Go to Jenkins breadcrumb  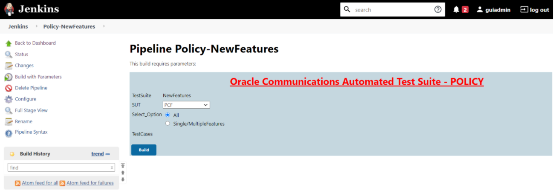point(18,26)
